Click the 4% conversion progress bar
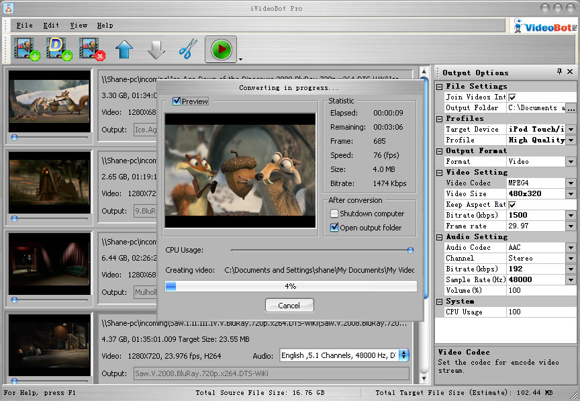Screen dimensions: 580x401 click(291, 286)
